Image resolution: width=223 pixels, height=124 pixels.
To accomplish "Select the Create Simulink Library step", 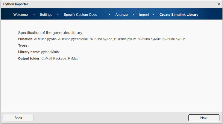I will pyautogui.click(x=179, y=15).
